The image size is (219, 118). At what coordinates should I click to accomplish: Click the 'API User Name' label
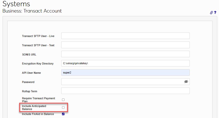[x=31, y=73]
